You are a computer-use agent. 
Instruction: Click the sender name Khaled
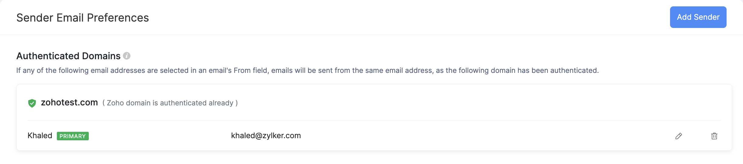(x=40, y=135)
